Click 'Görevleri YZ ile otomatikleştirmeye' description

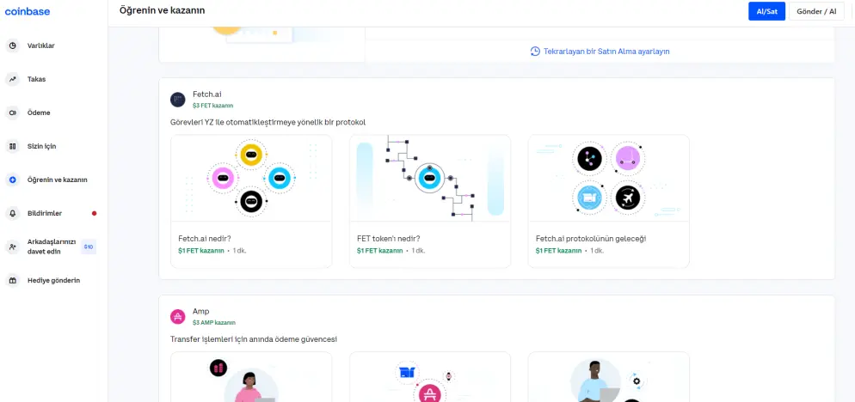point(268,122)
